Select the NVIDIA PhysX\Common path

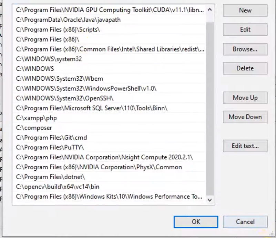(109, 167)
